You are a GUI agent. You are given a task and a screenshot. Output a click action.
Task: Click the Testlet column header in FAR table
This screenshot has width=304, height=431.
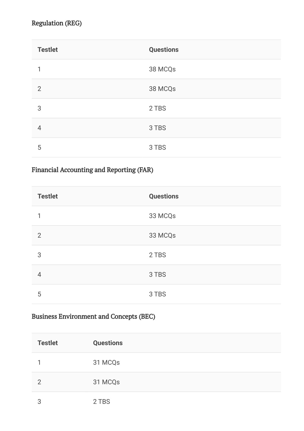(x=47, y=196)
